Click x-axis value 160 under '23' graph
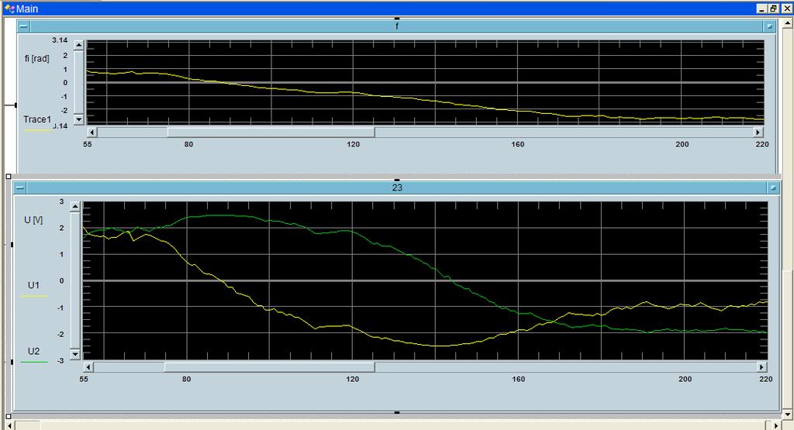794x430 pixels. (519, 379)
